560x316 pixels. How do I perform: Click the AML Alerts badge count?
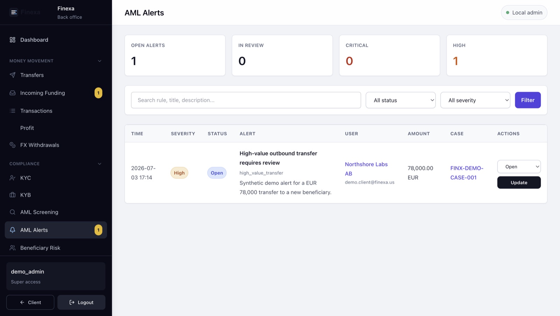coord(98,230)
